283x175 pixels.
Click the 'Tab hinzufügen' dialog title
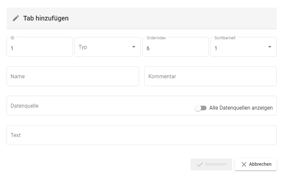click(46, 18)
